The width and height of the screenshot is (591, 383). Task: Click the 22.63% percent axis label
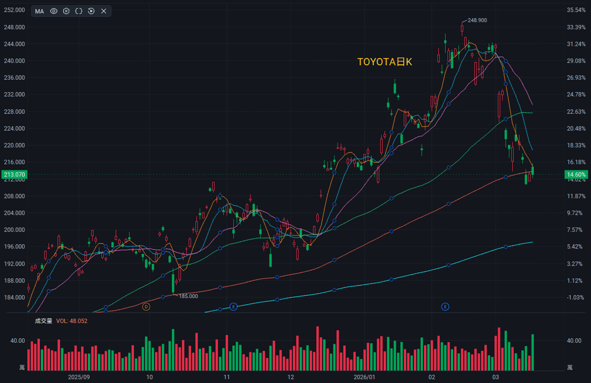[x=576, y=112]
